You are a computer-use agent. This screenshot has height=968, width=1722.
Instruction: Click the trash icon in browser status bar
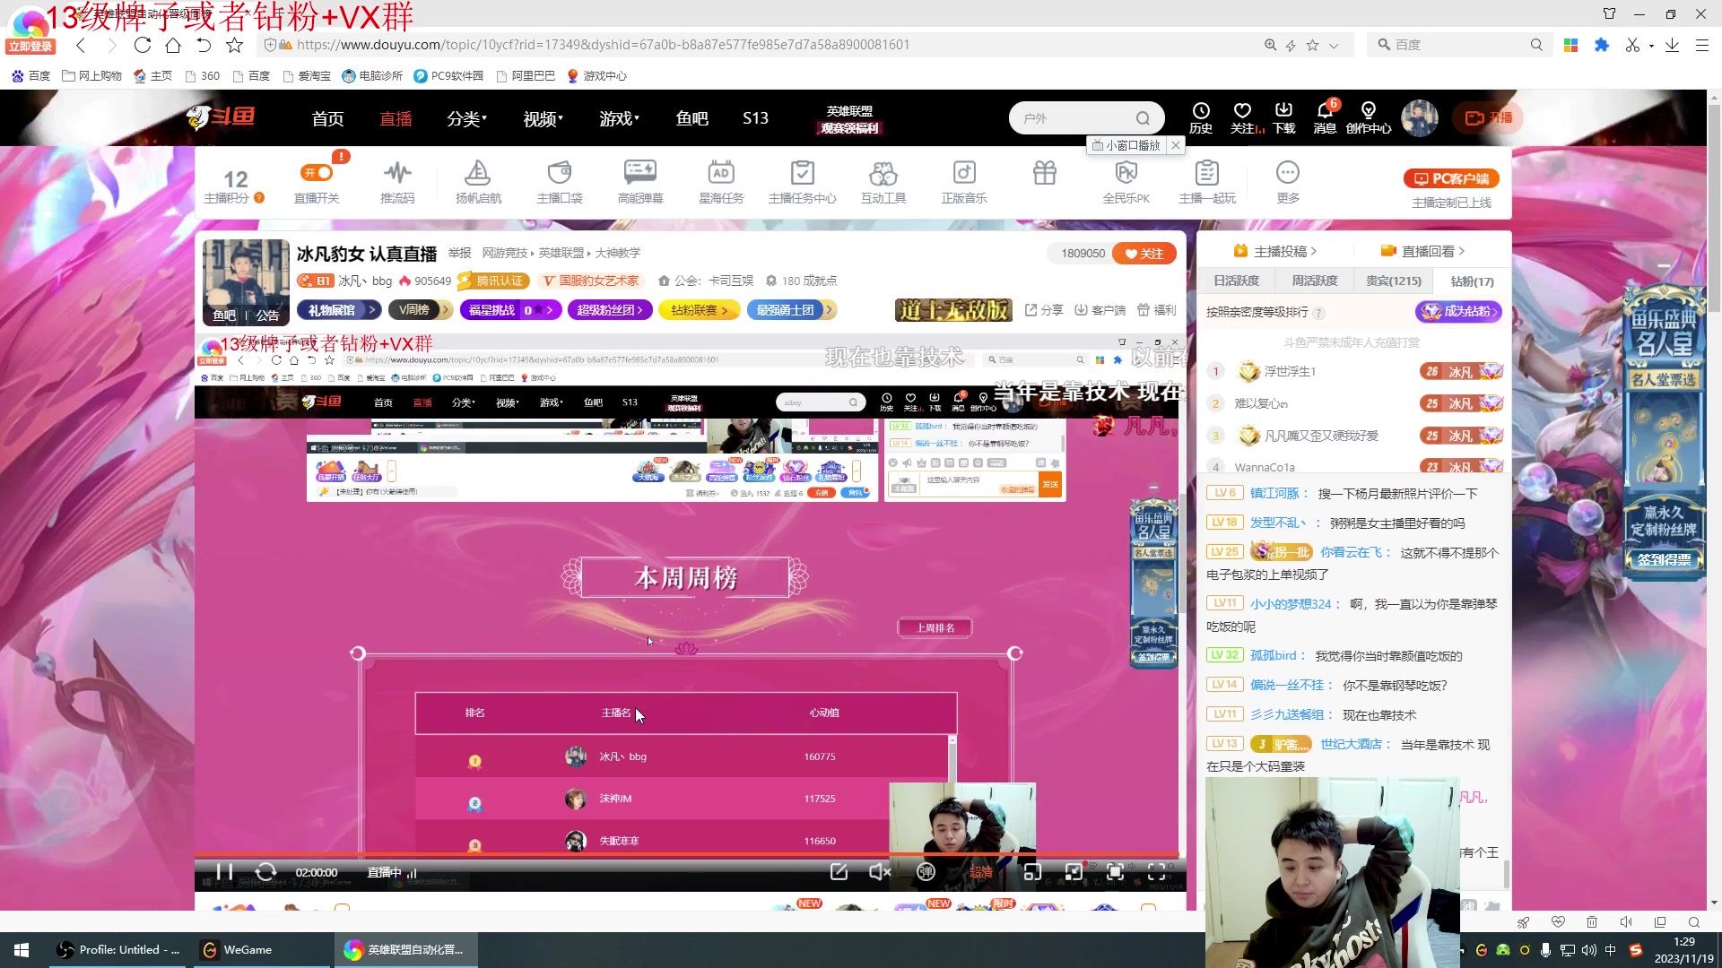[x=1592, y=922]
